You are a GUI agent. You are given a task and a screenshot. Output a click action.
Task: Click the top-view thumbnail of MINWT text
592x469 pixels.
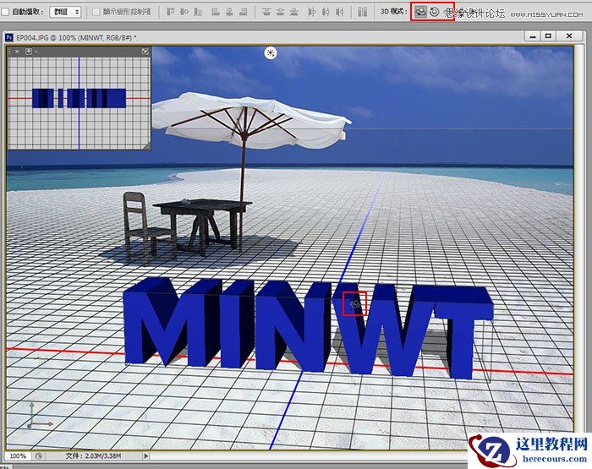[x=79, y=99]
